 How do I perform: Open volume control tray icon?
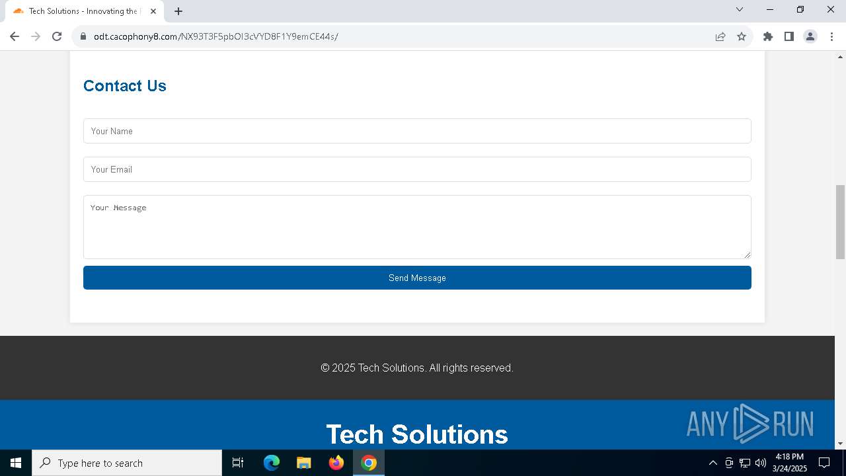761,463
